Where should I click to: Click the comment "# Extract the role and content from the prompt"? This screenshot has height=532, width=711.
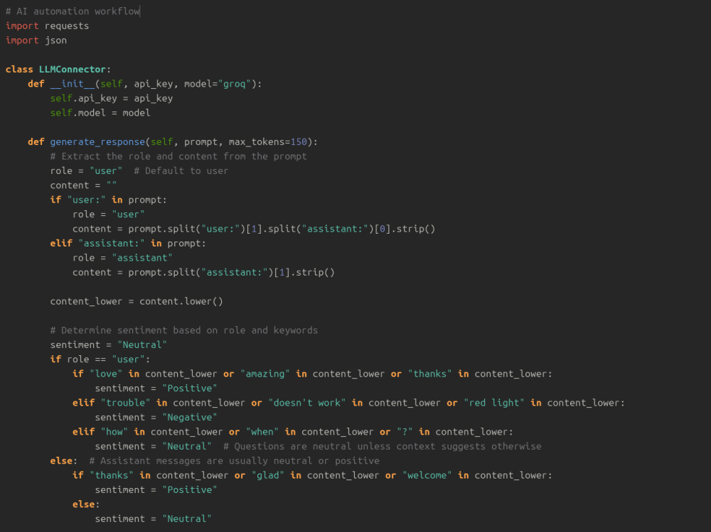178,156
